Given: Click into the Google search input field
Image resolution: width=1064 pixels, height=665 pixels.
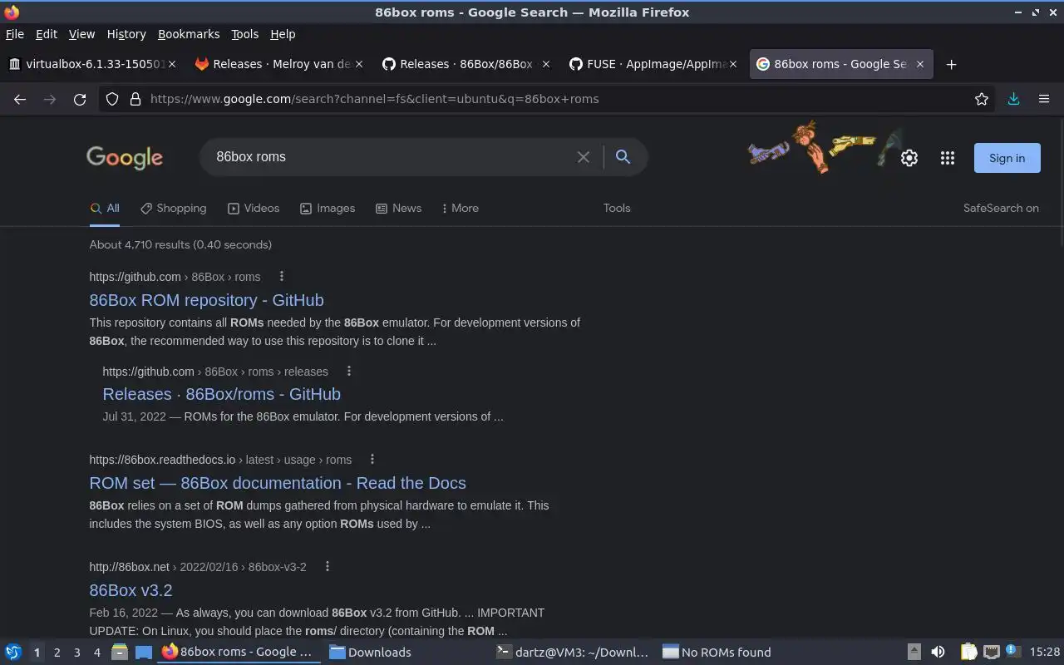Looking at the screenshot, I should click(391, 157).
